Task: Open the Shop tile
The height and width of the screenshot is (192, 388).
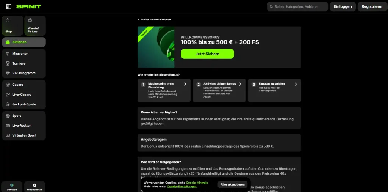Action: [x=13, y=25]
